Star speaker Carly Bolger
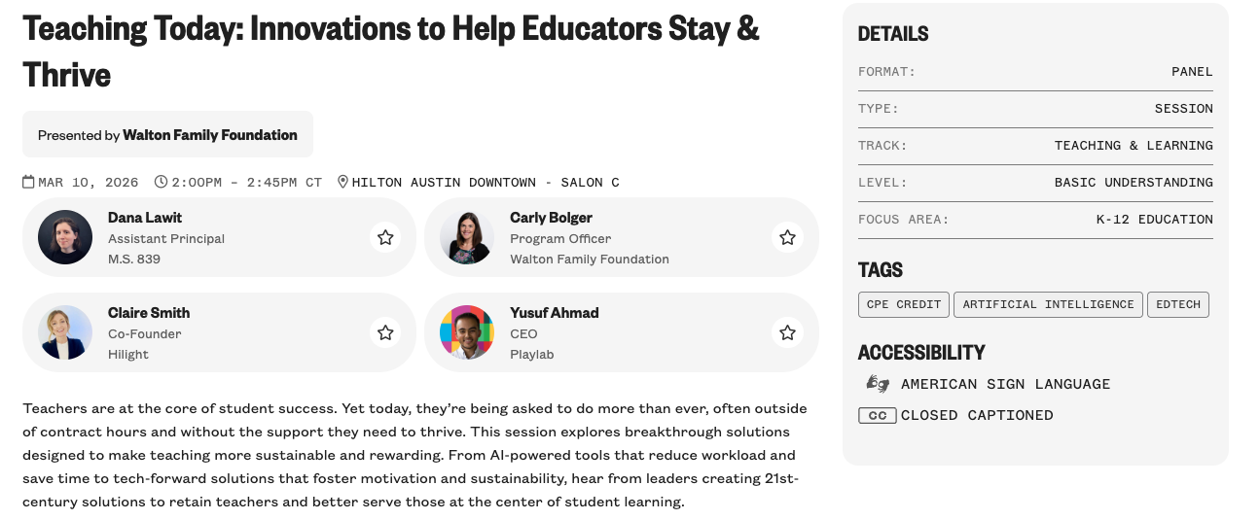 tap(787, 237)
